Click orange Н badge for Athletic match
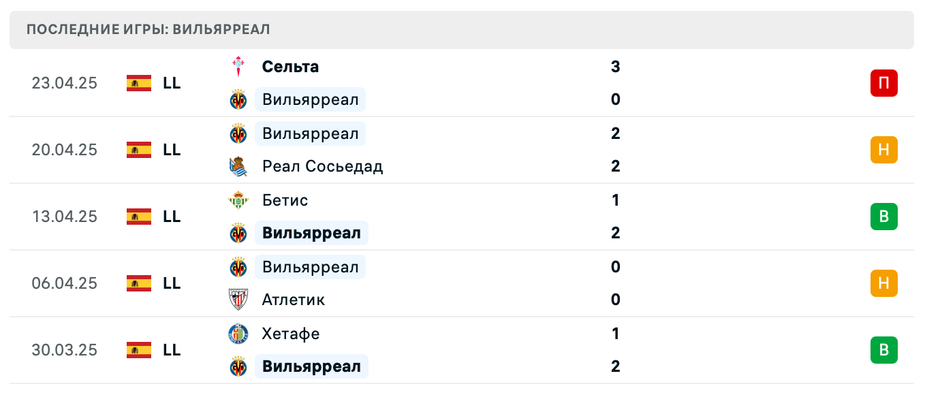Viewport: 925px width, 395px height. 883,283
